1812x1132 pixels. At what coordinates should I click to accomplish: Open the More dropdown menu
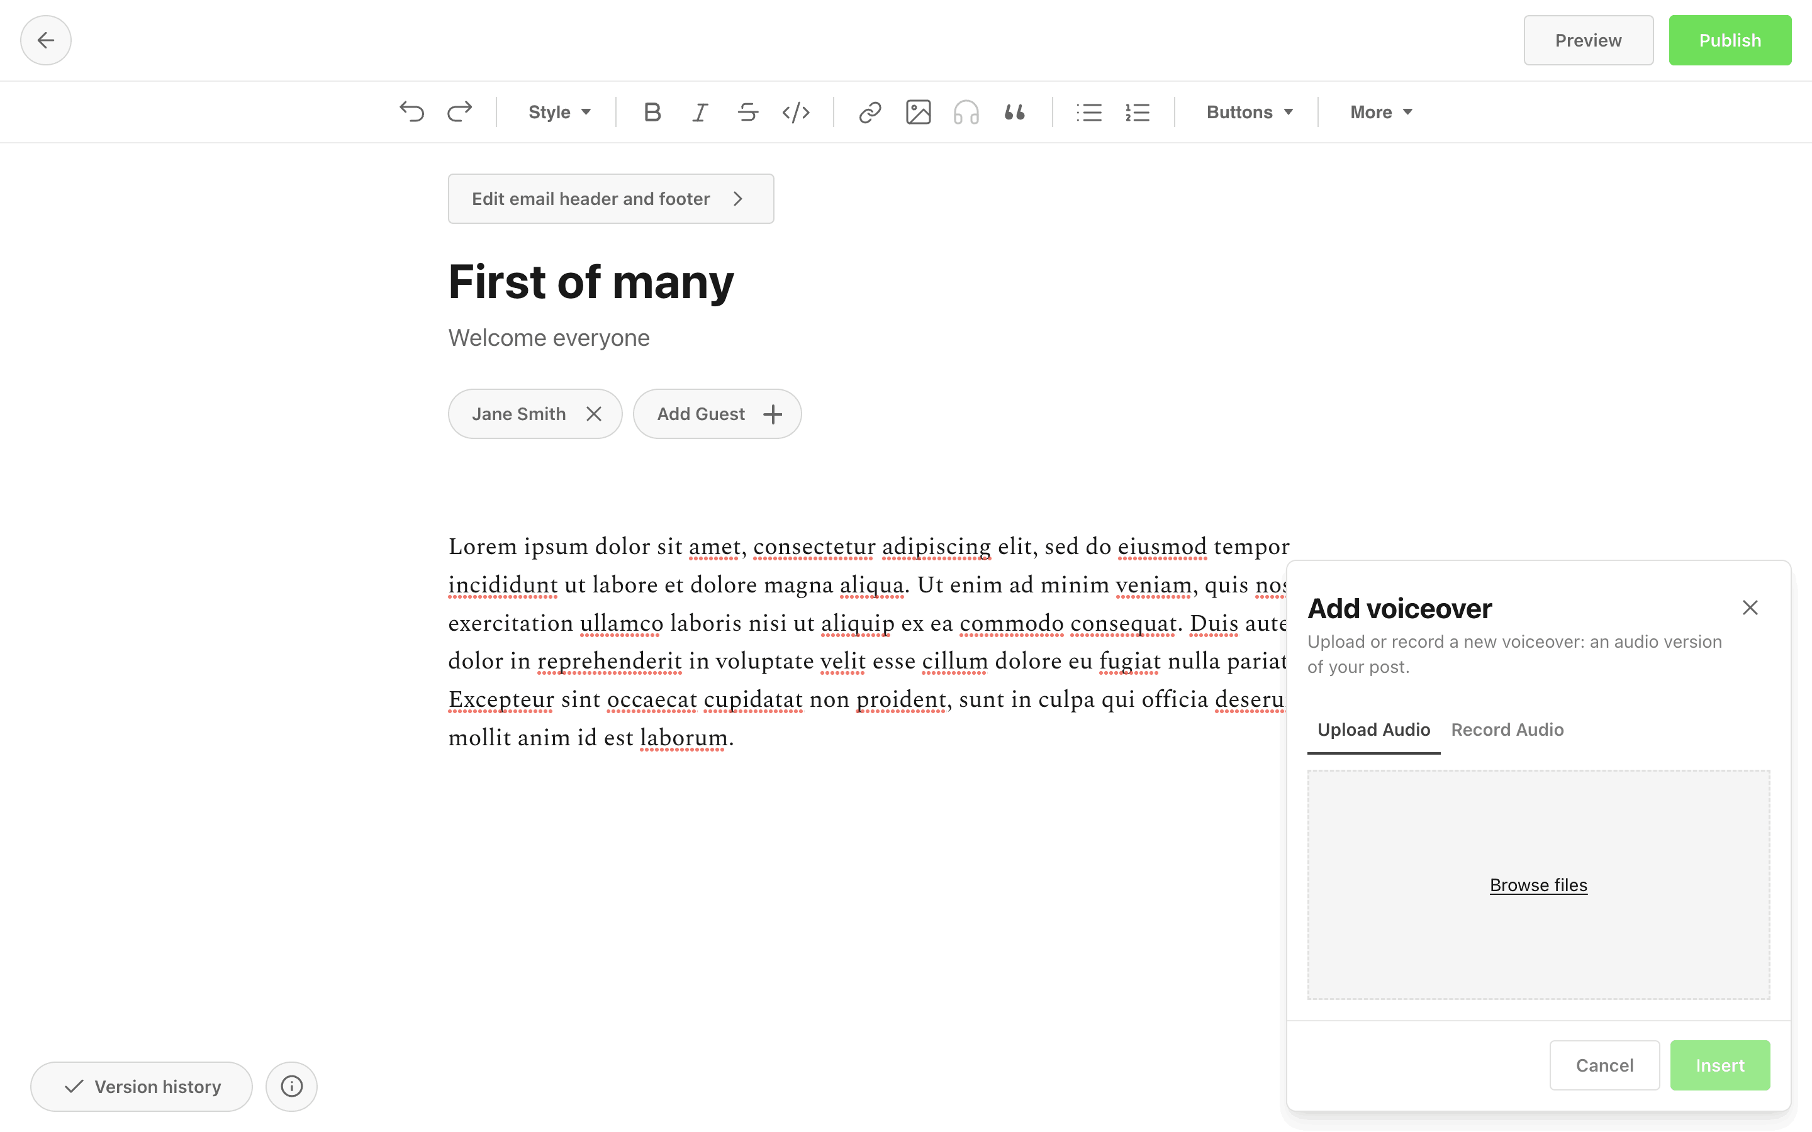(x=1381, y=113)
